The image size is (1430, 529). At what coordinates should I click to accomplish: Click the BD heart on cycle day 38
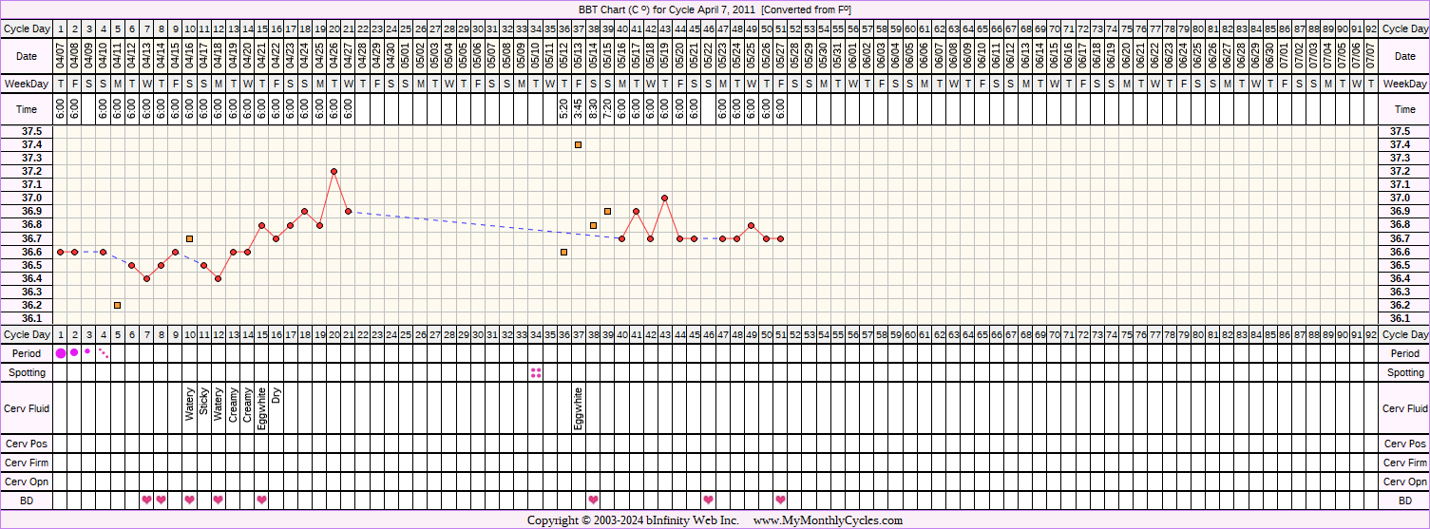pos(593,500)
